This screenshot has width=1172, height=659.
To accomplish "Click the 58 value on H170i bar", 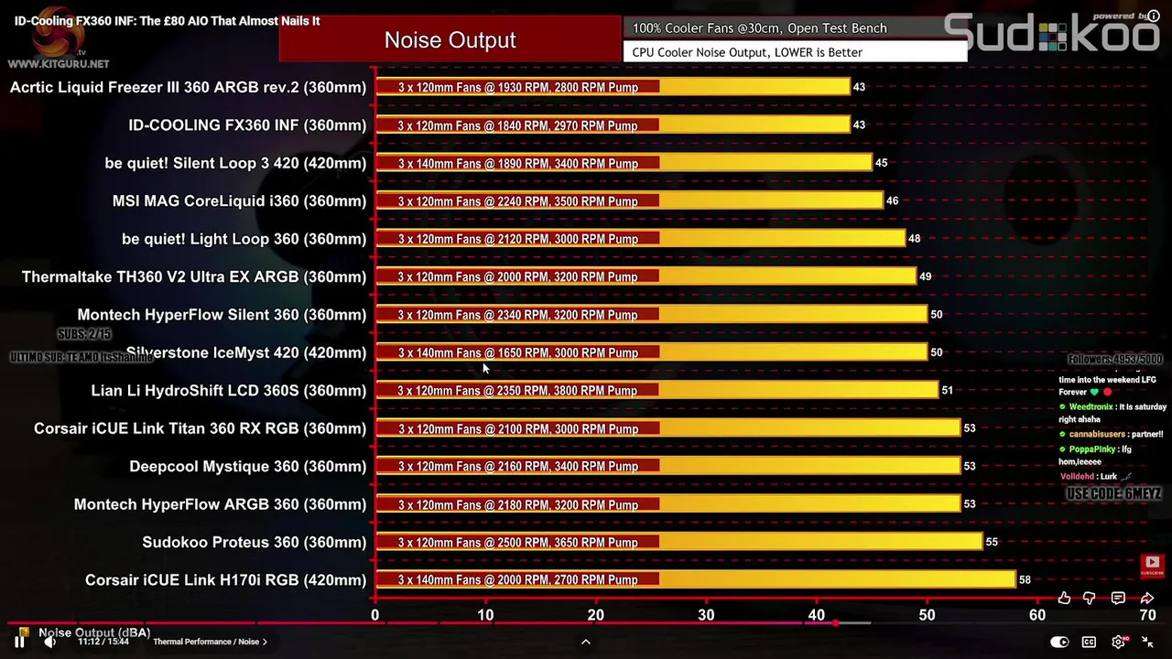I will click(1025, 579).
